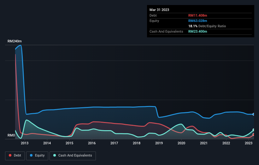Click the Cash And Equivalents tooltip label
This screenshot has height=165, width=259.
pos(166,31)
